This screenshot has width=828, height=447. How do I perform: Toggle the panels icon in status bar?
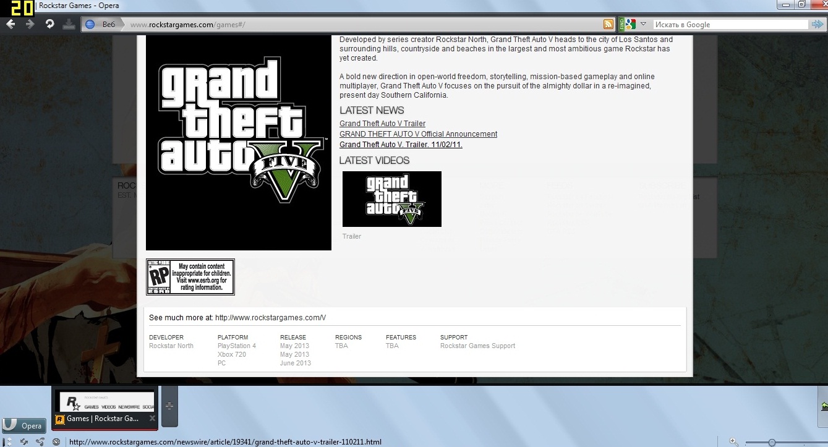pos(8,442)
